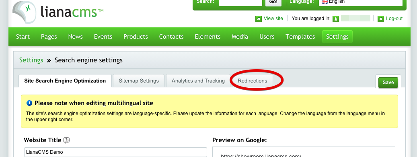Go to Media section
This screenshot has height=157, width=417.
pyautogui.click(x=240, y=37)
